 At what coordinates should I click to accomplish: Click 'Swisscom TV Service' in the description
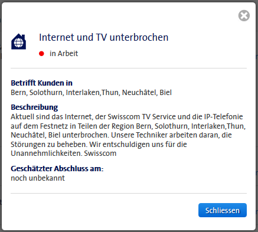click(142, 117)
